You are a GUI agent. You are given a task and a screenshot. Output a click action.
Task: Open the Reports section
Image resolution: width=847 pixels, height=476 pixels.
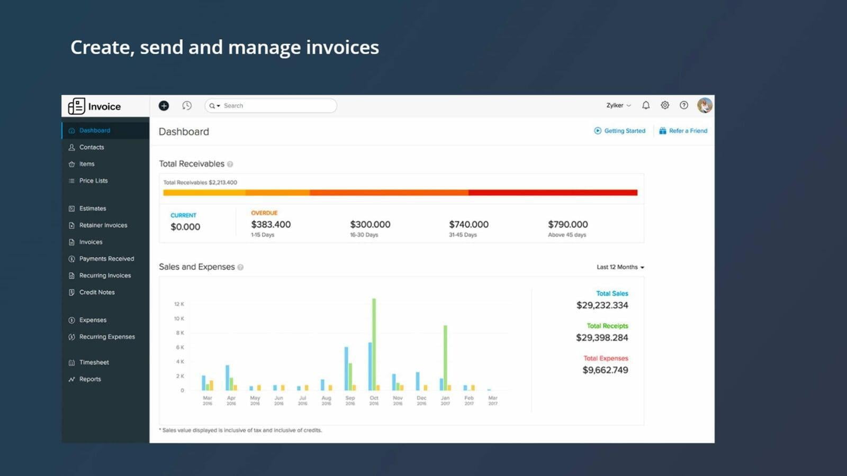90,379
